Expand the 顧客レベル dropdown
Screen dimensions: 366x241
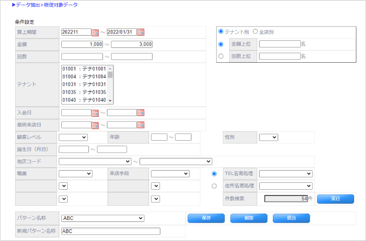[x=73, y=137]
